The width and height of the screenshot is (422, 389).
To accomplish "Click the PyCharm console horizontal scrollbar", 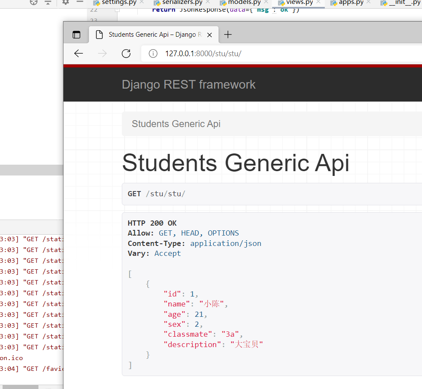I will click(20, 387).
